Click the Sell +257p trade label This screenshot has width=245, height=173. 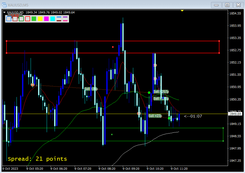click(x=161, y=91)
